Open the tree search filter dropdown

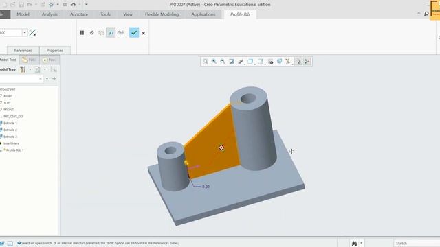(47, 79)
